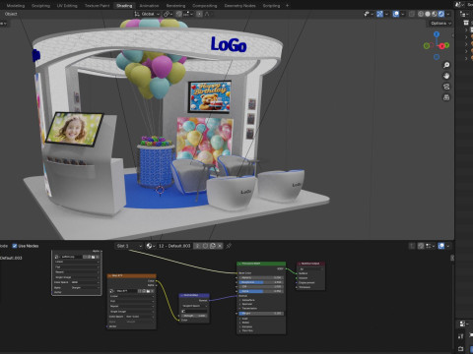473x354 pixels.
Task: Toggle node editor overlays icon
Action: (441, 246)
